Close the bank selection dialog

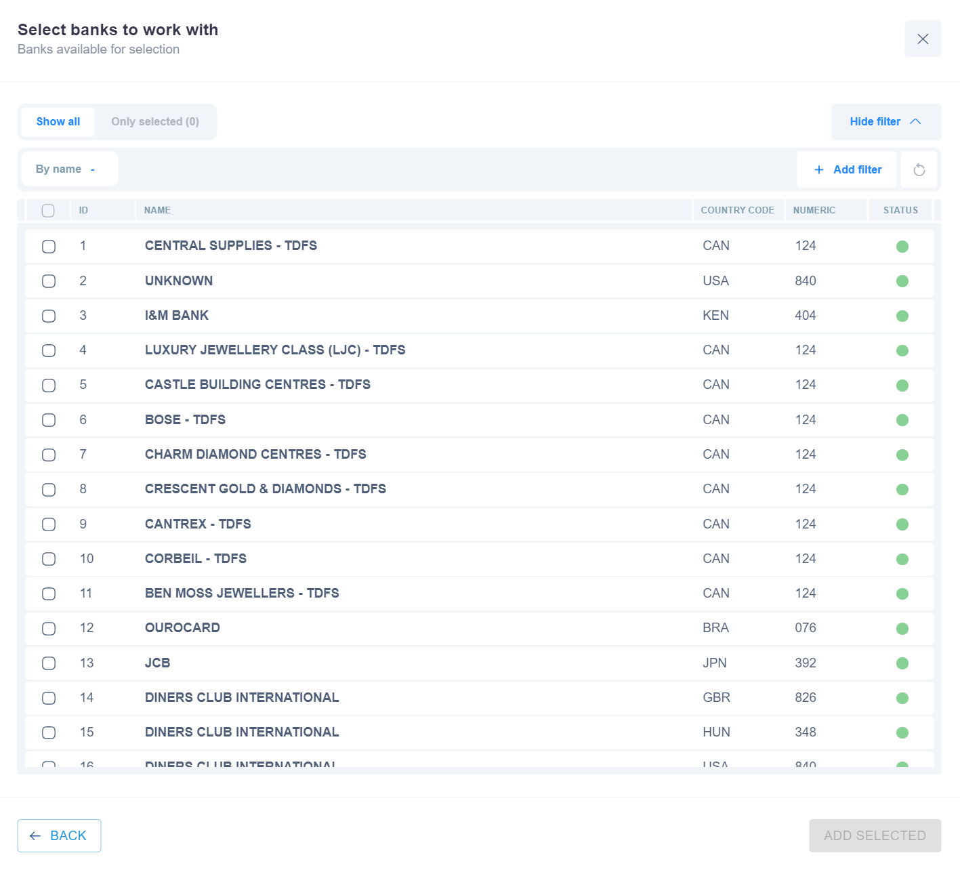[922, 39]
